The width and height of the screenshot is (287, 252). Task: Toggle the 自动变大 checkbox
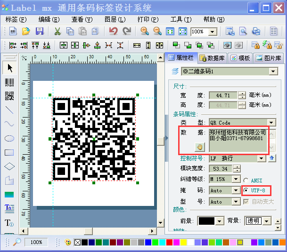click(246, 202)
